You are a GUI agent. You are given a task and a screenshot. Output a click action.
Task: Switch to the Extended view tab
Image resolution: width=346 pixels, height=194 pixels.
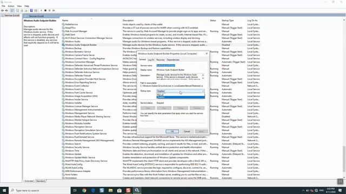click(x=29, y=181)
